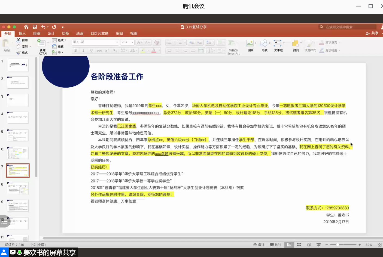383x257 pixels.
Task: Expand the font size dropdown
Action: [132, 42]
